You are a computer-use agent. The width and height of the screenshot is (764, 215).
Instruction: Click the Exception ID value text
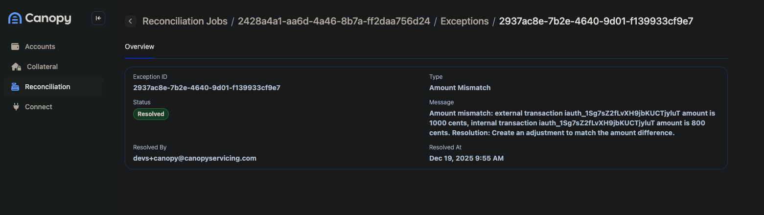[207, 88]
